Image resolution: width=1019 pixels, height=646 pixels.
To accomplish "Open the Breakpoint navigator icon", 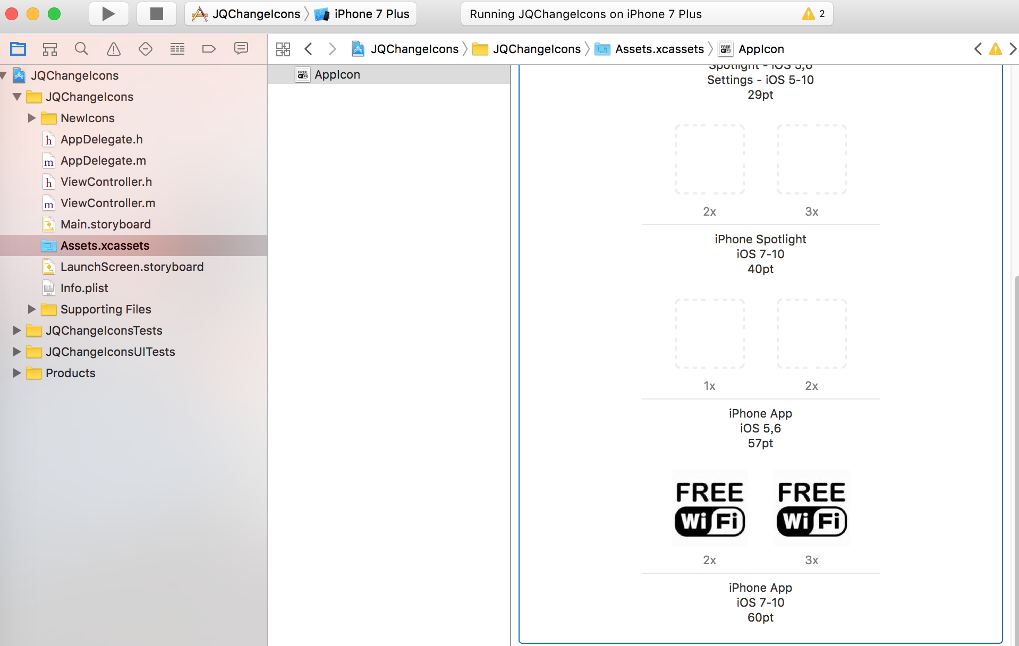I will tap(209, 49).
